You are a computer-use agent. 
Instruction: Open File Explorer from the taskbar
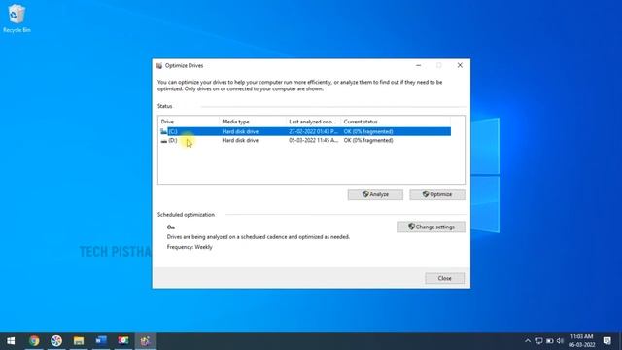point(79,341)
